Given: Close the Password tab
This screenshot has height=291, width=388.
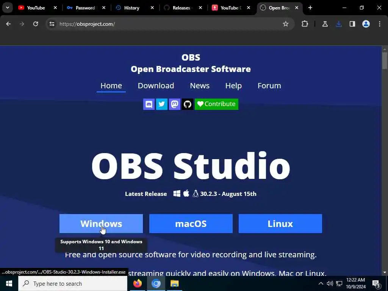Looking at the screenshot, I should pyautogui.click(x=104, y=8).
